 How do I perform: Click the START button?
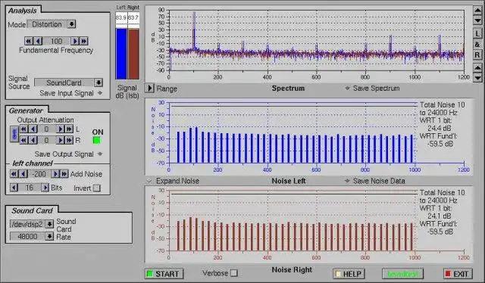[164, 274]
